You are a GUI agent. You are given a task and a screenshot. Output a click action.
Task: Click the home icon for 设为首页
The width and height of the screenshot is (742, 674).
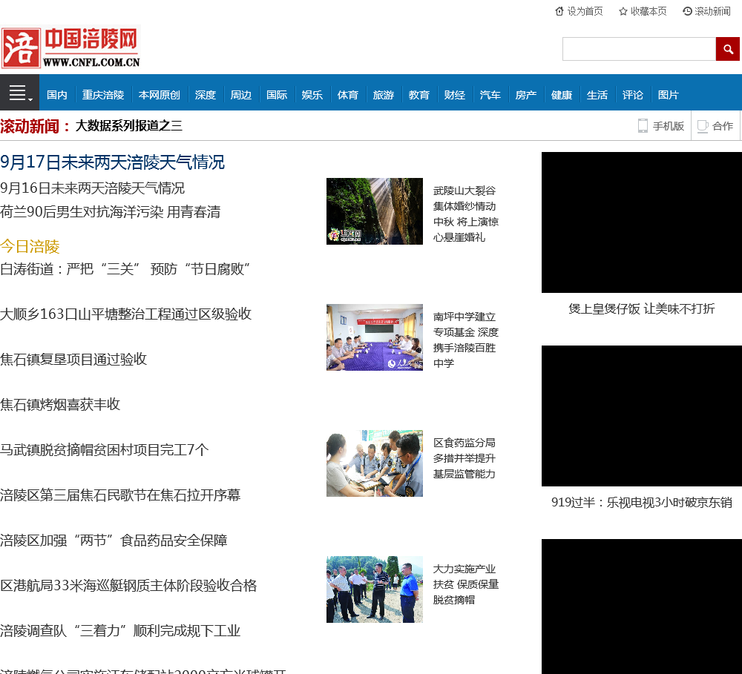click(559, 11)
